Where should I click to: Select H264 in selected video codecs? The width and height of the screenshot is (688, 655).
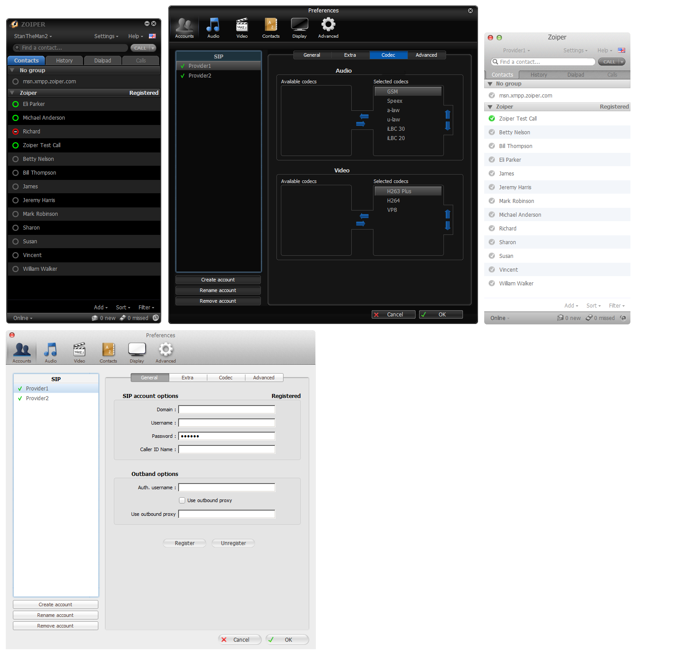408,201
